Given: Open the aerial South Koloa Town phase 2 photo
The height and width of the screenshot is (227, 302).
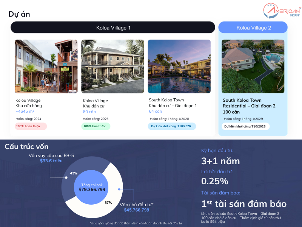Looking at the screenshot, I should (x=253, y=67).
